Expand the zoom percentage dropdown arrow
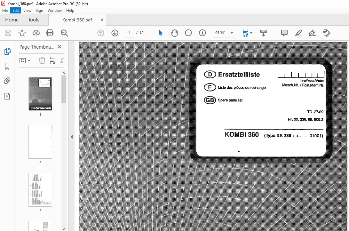This screenshot has height=231, width=349. 232,33
